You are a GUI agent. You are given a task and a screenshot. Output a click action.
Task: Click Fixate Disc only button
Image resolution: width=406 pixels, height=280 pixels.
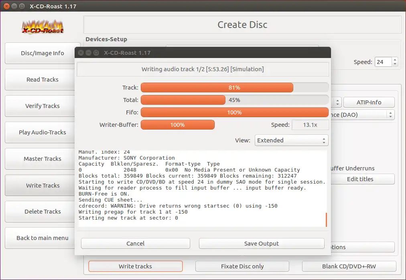click(x=242, y=266)
